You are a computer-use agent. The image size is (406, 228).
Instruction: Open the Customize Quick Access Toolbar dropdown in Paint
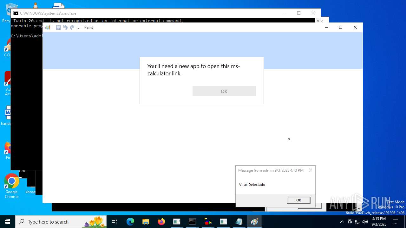pos(78,28)
